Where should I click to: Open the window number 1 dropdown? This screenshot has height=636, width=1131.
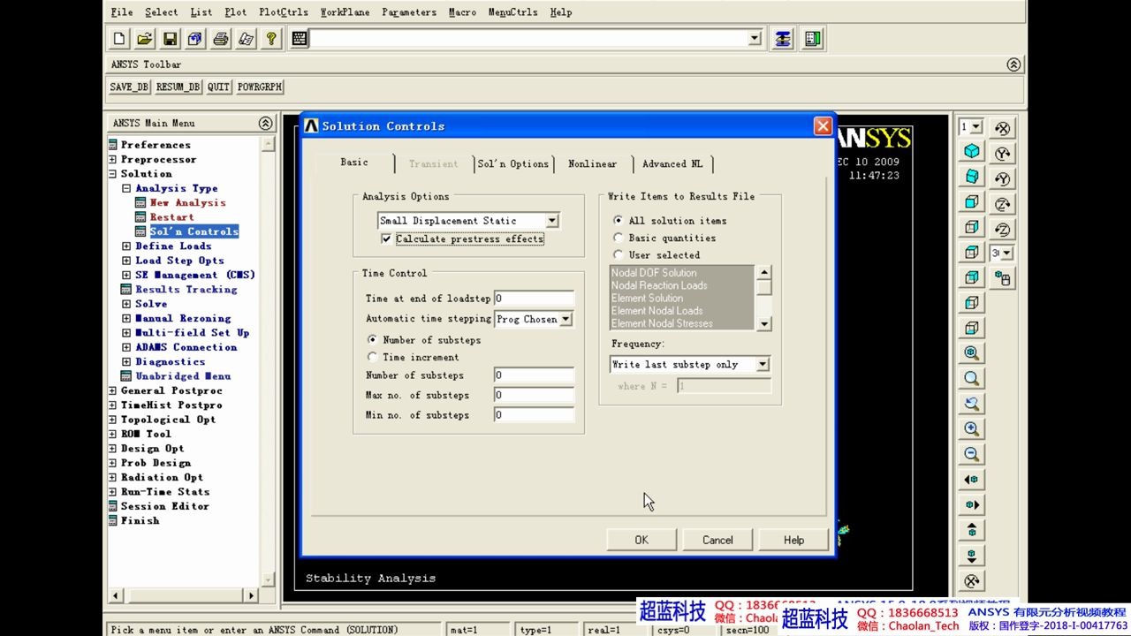pos(976,127)
